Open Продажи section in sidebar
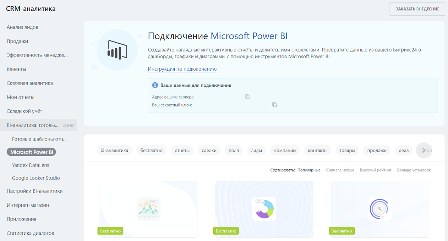This screenshot has width=448, height=241. pos(17,41)
